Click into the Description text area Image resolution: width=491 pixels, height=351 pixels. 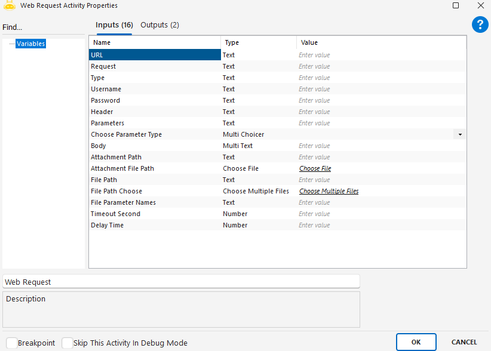coord(181,309)
